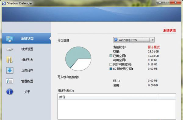This screenshot has width=183, height=120.
Task: Select the 排除列表 sidebar entry
Action: tap(27, 60)
